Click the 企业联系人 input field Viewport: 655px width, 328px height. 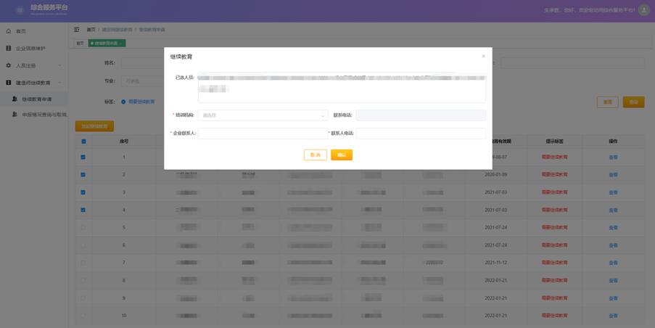(x=262, y=134)
